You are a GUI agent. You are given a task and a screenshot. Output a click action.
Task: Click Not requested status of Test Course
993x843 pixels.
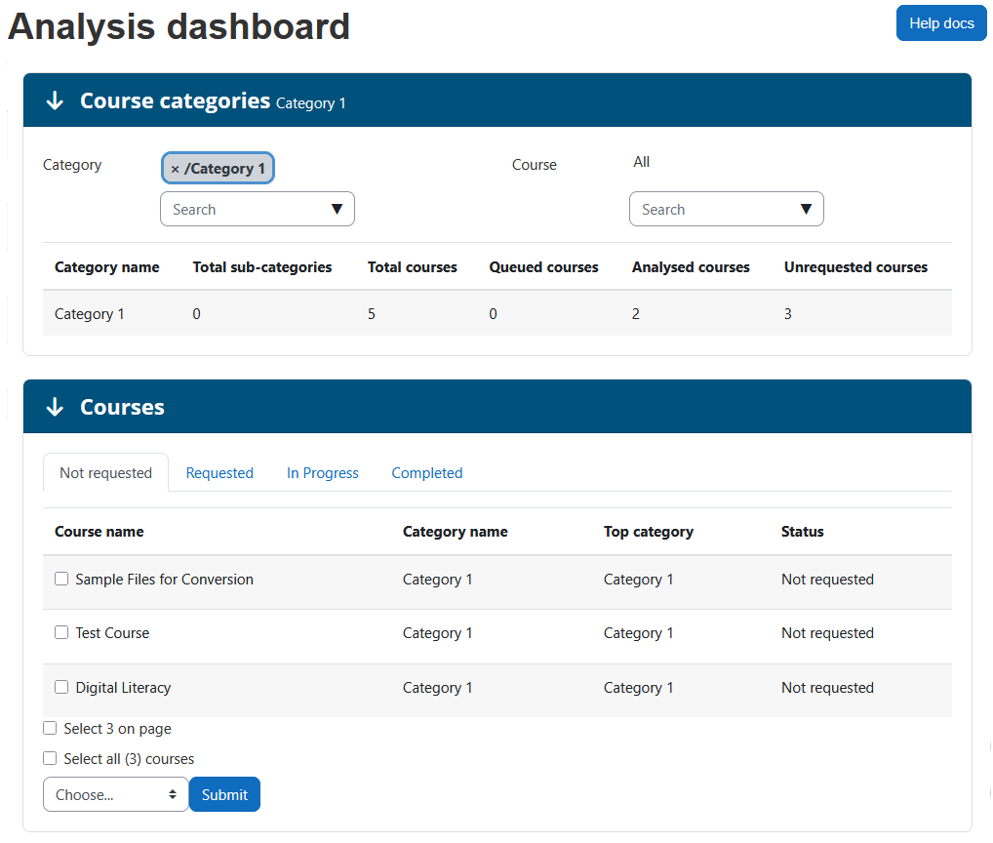828,633
